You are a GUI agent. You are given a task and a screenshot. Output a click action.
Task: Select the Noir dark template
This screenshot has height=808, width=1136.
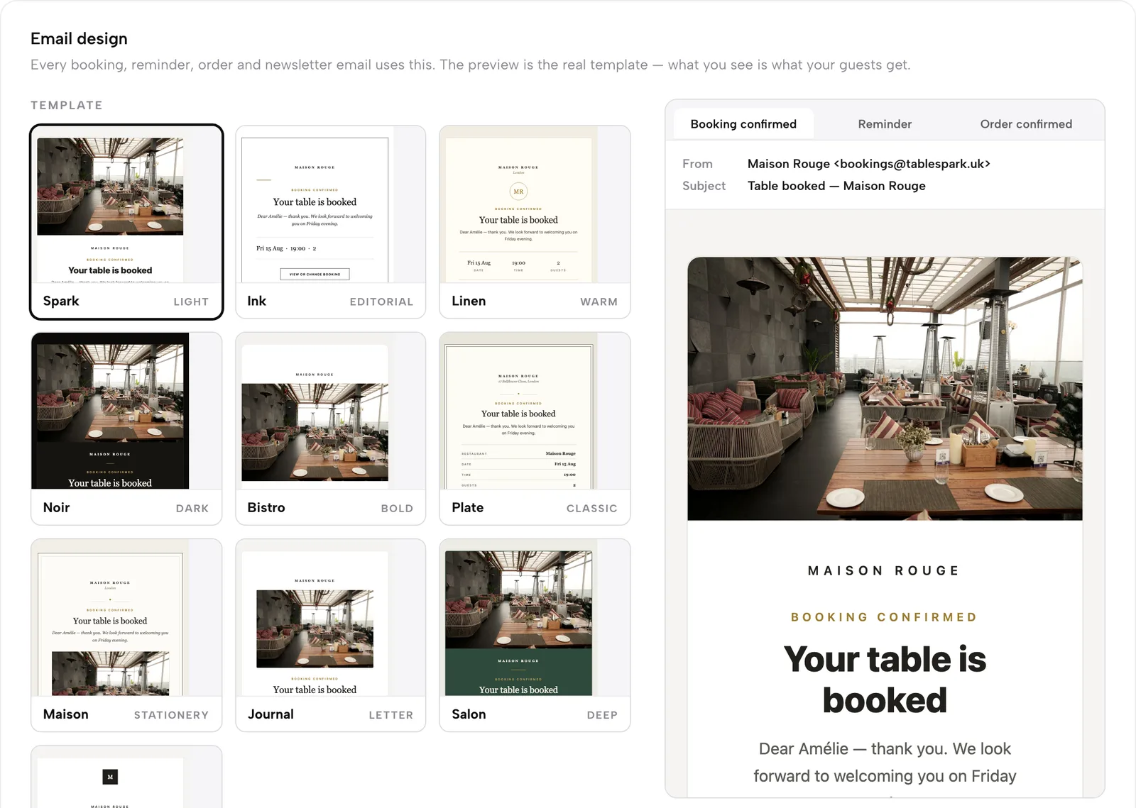click(126, 428)
